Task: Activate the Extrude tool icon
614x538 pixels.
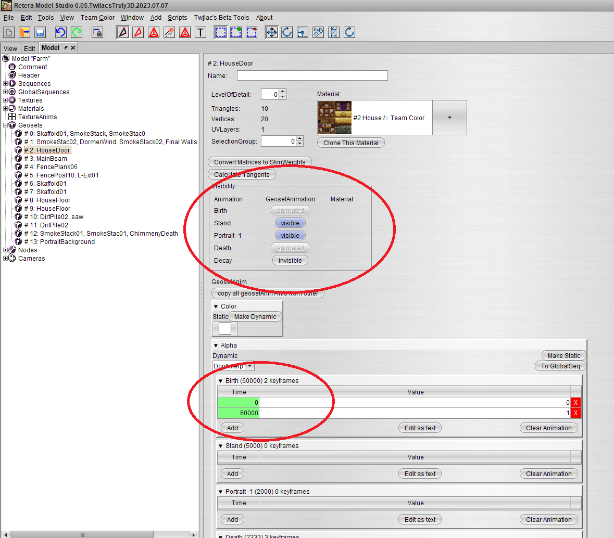Action: [x=318, y=32]
